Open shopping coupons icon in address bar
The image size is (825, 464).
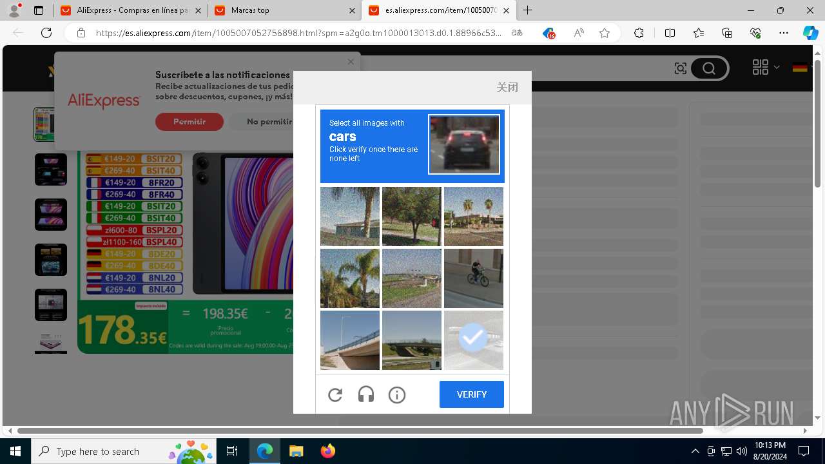tap(548, 33)
